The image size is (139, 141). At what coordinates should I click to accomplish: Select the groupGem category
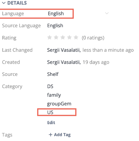(x=59, y=104)
